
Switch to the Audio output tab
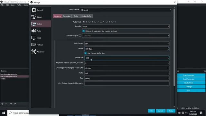(x=76, y=16)
